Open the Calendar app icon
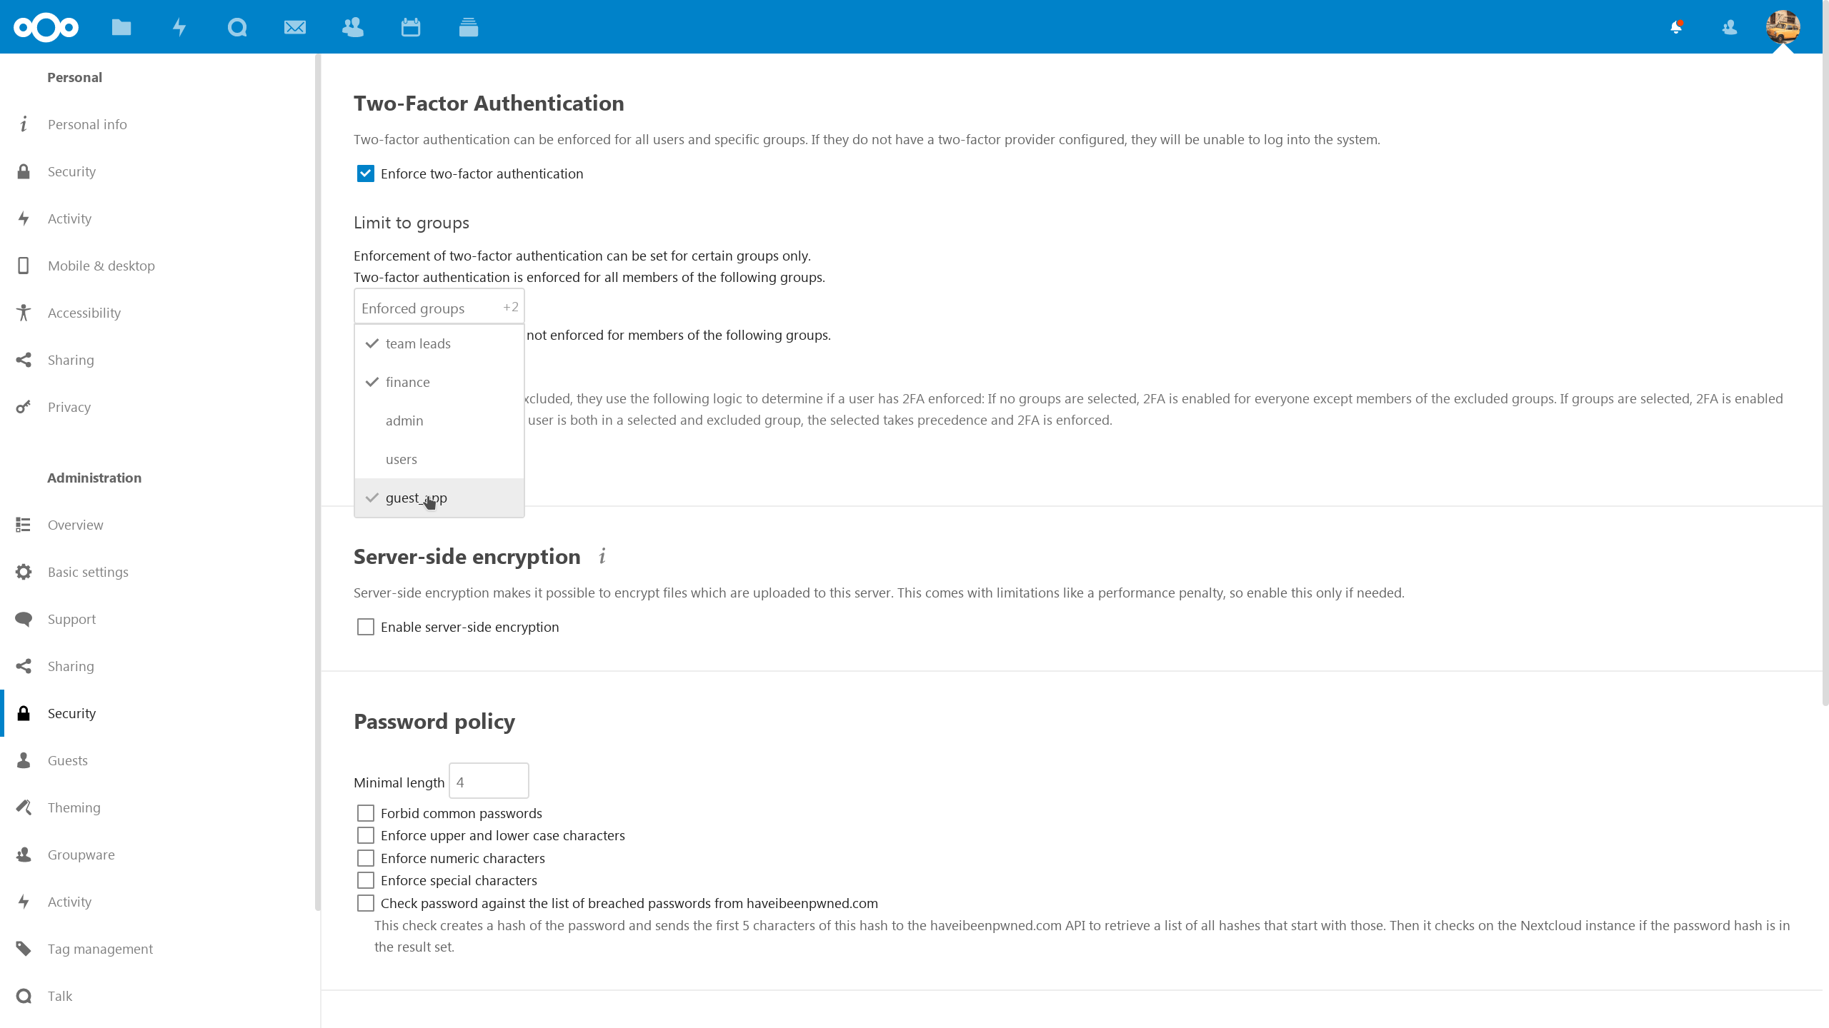Viewport: 1829px width, 1028px height. (411, 27)
